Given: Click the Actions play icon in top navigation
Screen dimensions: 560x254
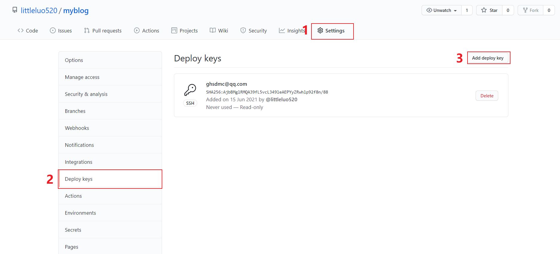Looking at the screenshot, I should pyautogui.click(x=137, y=30).
